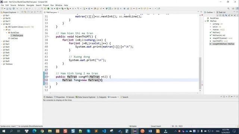Image resolution: width=239 pixels, height=134 pixels.
Task: Open Microsoft Word from the taskbar
Action: [x=150, y=131]
